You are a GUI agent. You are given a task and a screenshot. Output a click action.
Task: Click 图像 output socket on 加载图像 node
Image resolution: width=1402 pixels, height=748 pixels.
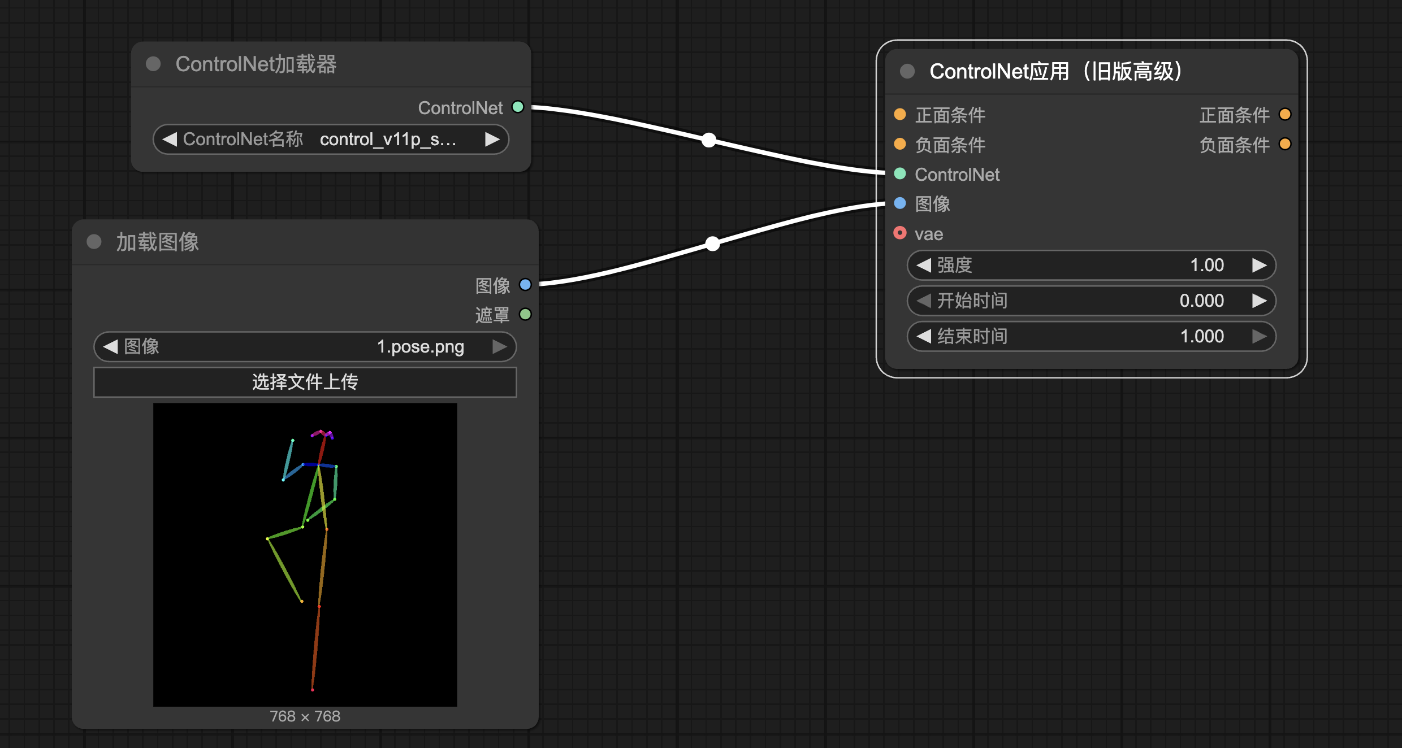(x=525, y=285)
